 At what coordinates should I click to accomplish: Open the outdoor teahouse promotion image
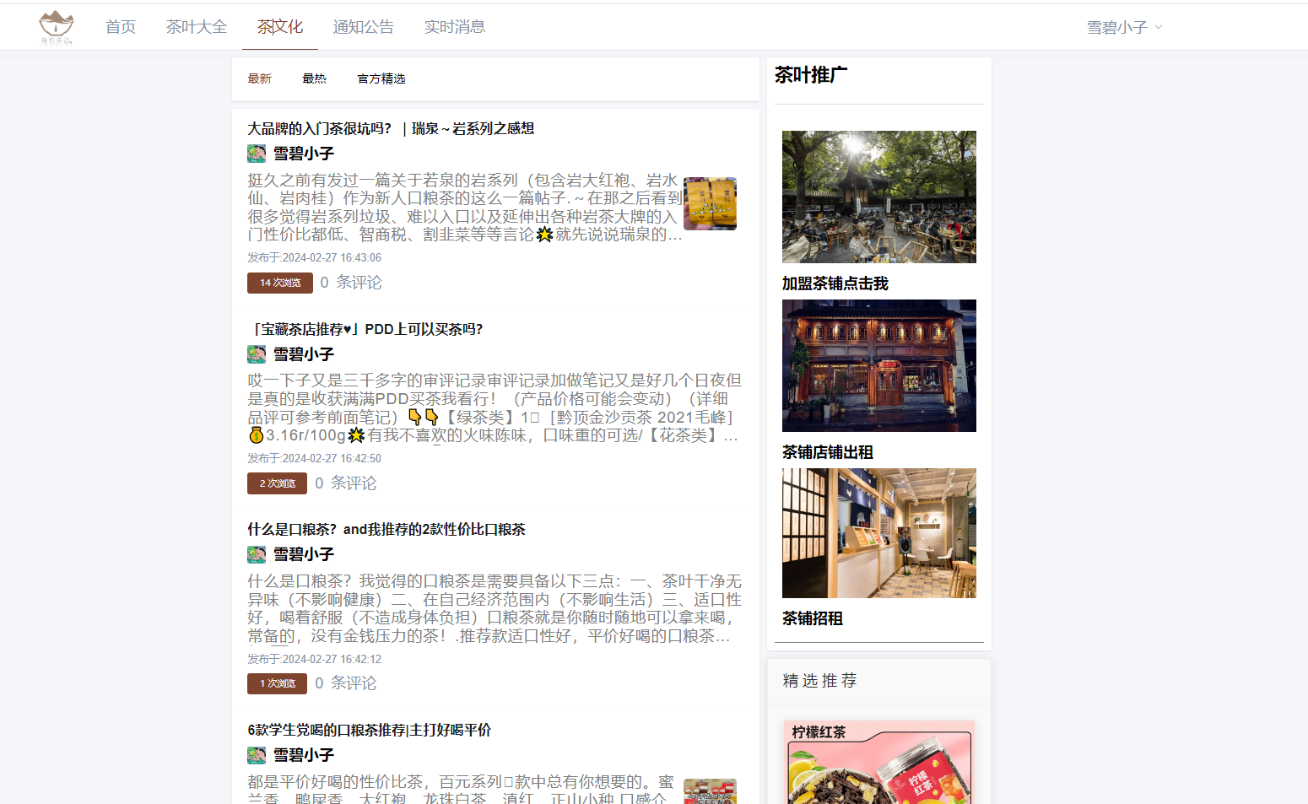coord(879,197)
